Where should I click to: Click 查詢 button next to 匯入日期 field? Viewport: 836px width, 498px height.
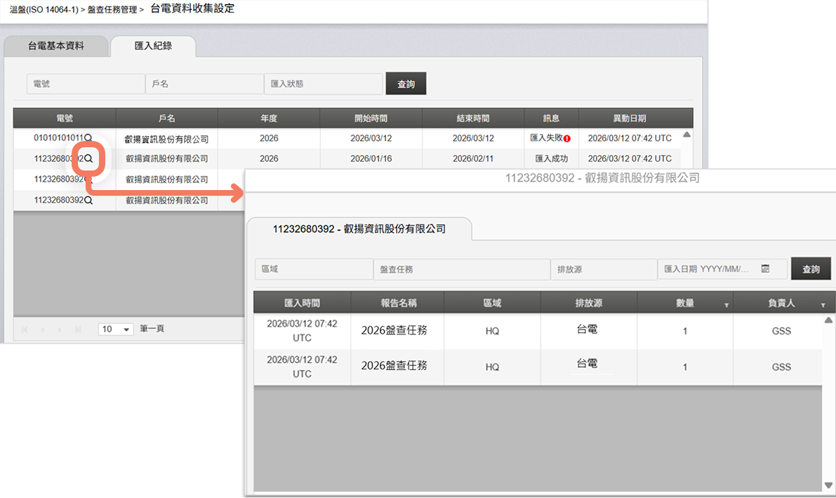pyautogui.click(x=811, y=269)
